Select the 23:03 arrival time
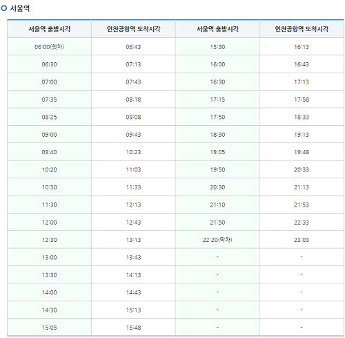Image resolution: width=345 pixels, height=338 pixels. click(302, 240)
